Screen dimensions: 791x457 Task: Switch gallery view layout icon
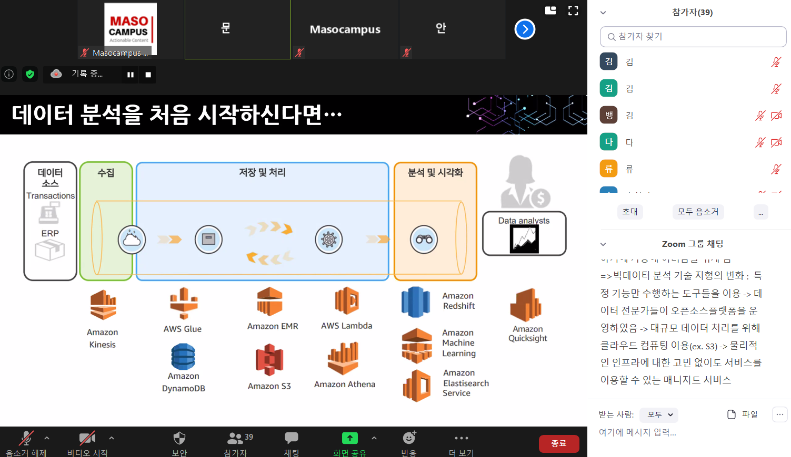coord(550,11)
